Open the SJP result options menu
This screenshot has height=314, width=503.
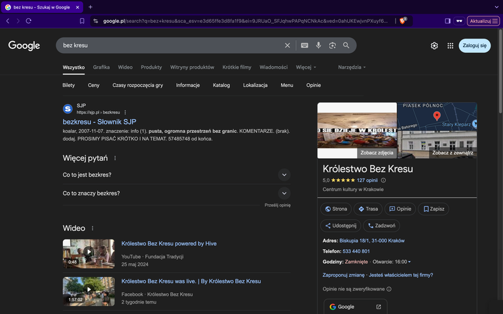(125, 113)
